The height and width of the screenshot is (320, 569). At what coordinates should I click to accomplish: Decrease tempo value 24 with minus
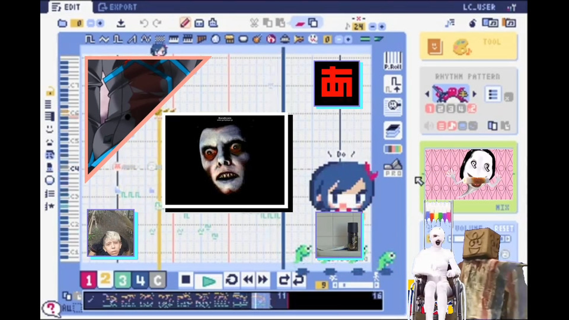(372, 27)
